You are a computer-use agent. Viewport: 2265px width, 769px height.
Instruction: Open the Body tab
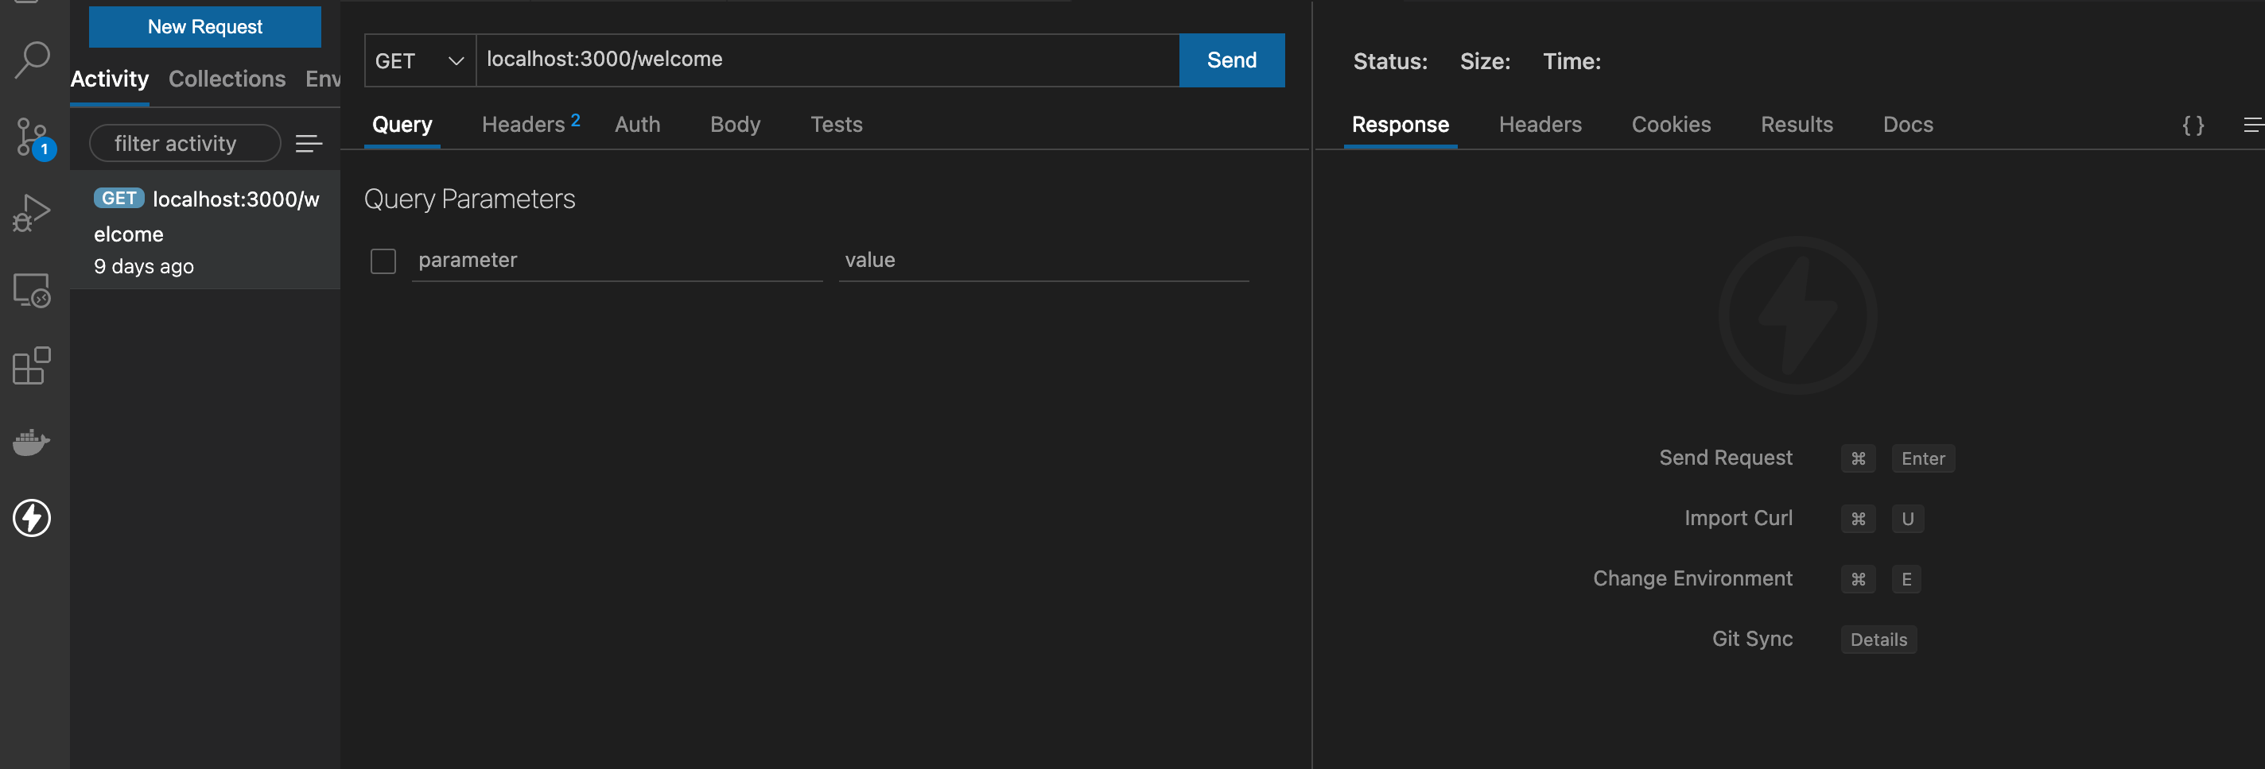(x=735, y=125)
